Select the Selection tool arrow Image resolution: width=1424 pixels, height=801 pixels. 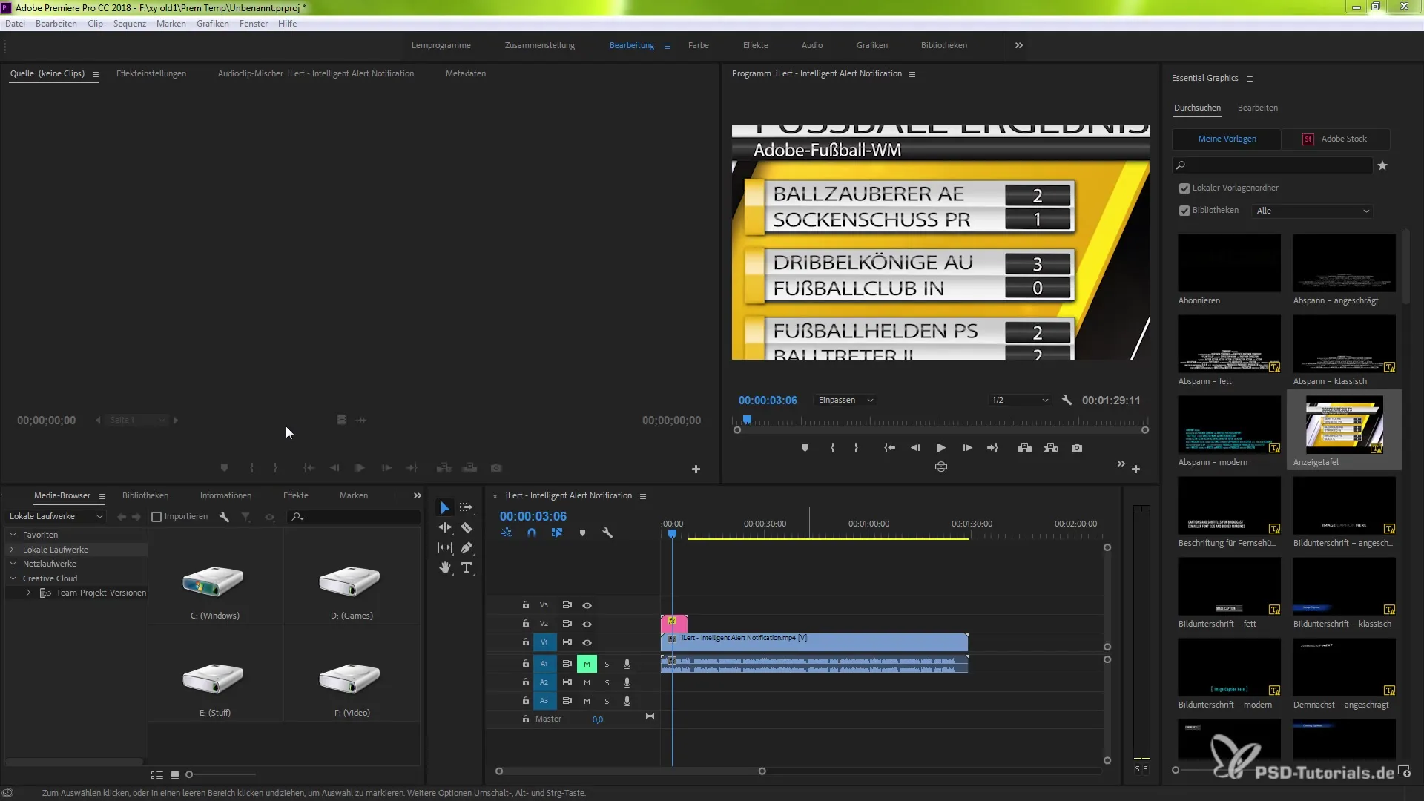point(444,508)
